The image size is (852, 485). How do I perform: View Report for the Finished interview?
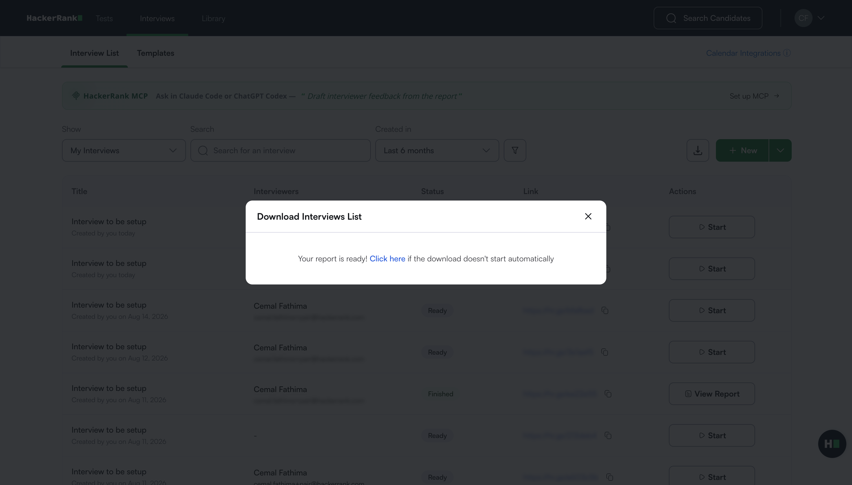point(712,394)
